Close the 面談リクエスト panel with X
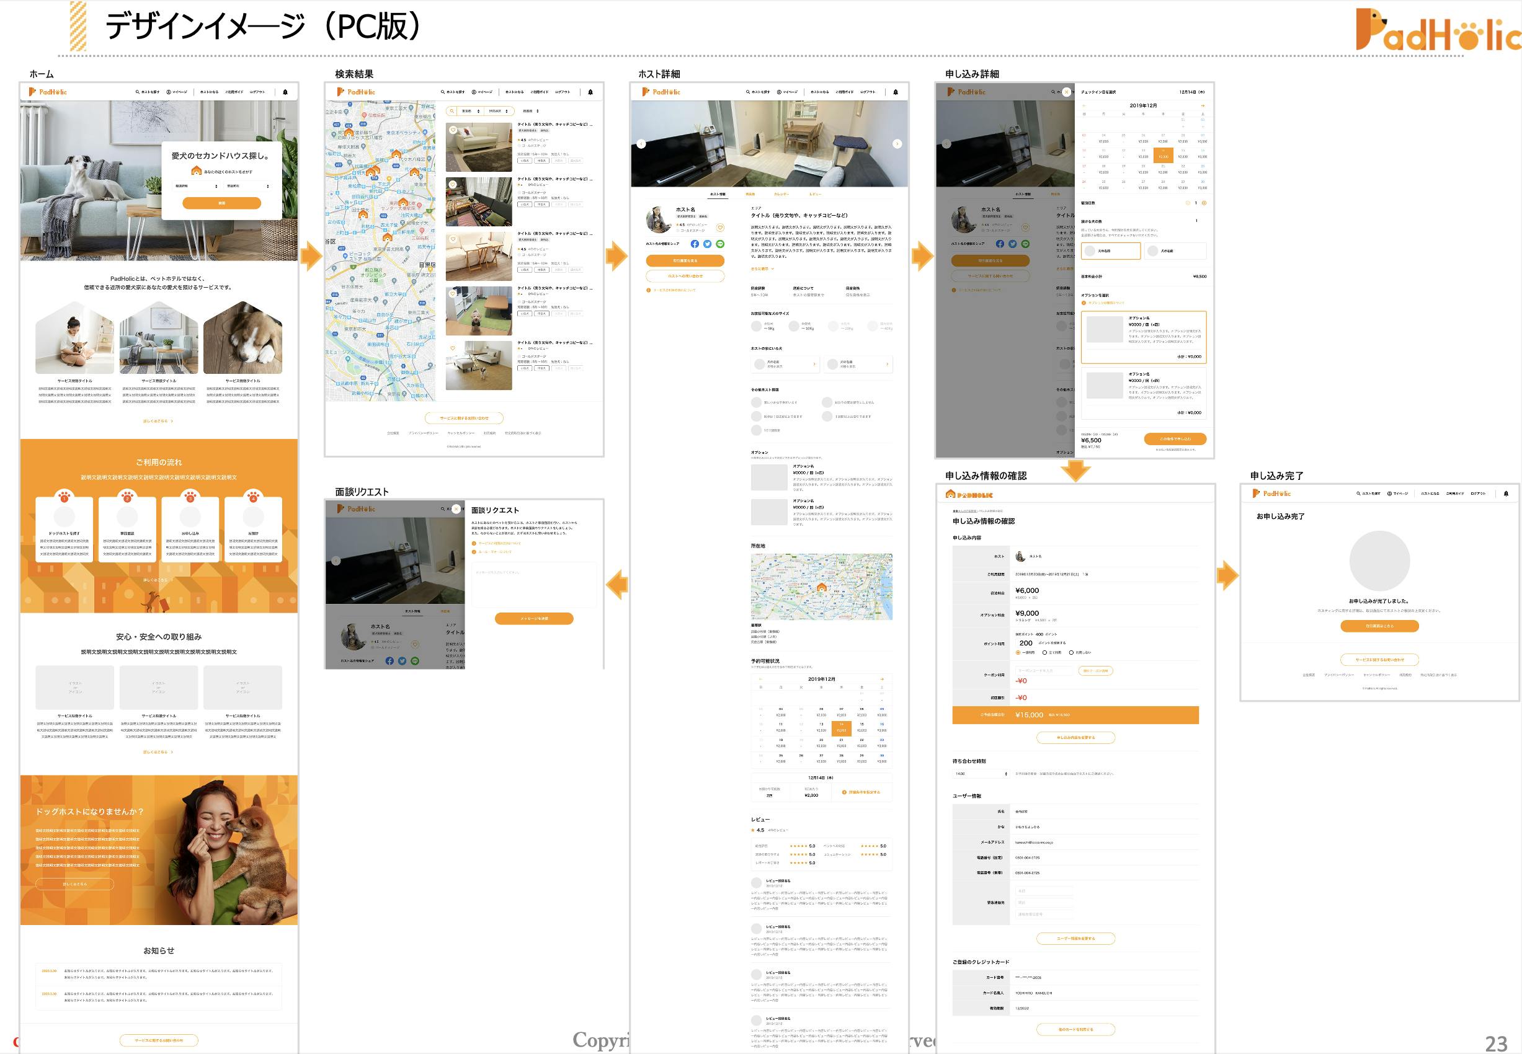 (x=456, y=509)
